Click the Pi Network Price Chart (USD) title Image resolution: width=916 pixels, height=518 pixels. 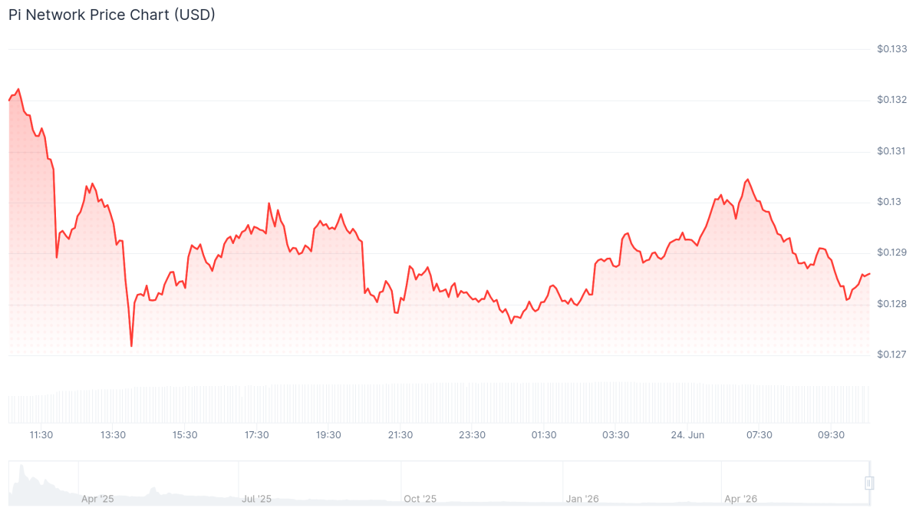(111, 15)
